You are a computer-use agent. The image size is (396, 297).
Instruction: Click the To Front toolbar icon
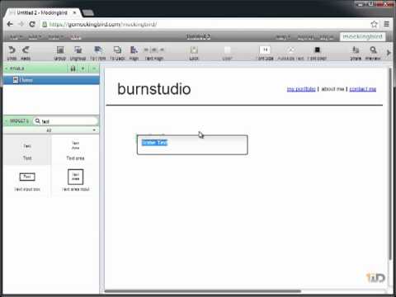98,49
